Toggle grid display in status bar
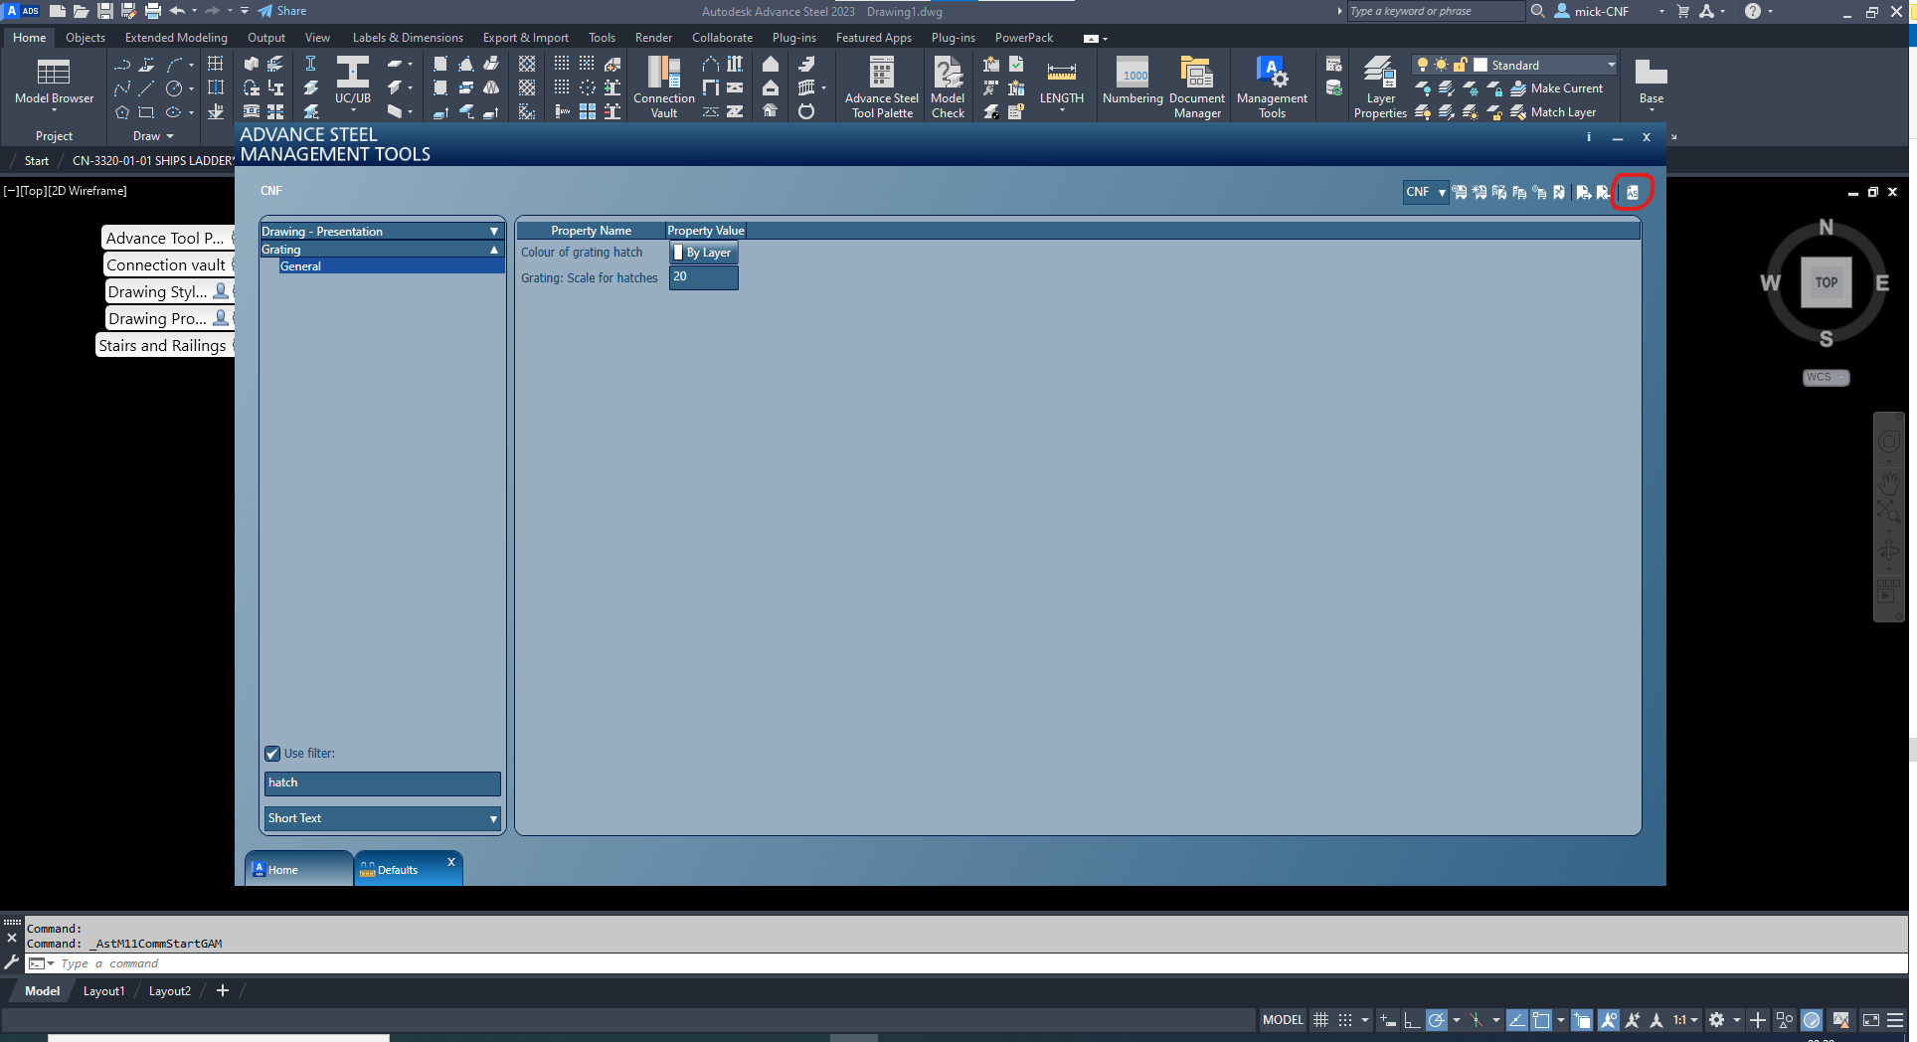Viewport: 1917px width, 1042px height. point(1320,1020)
